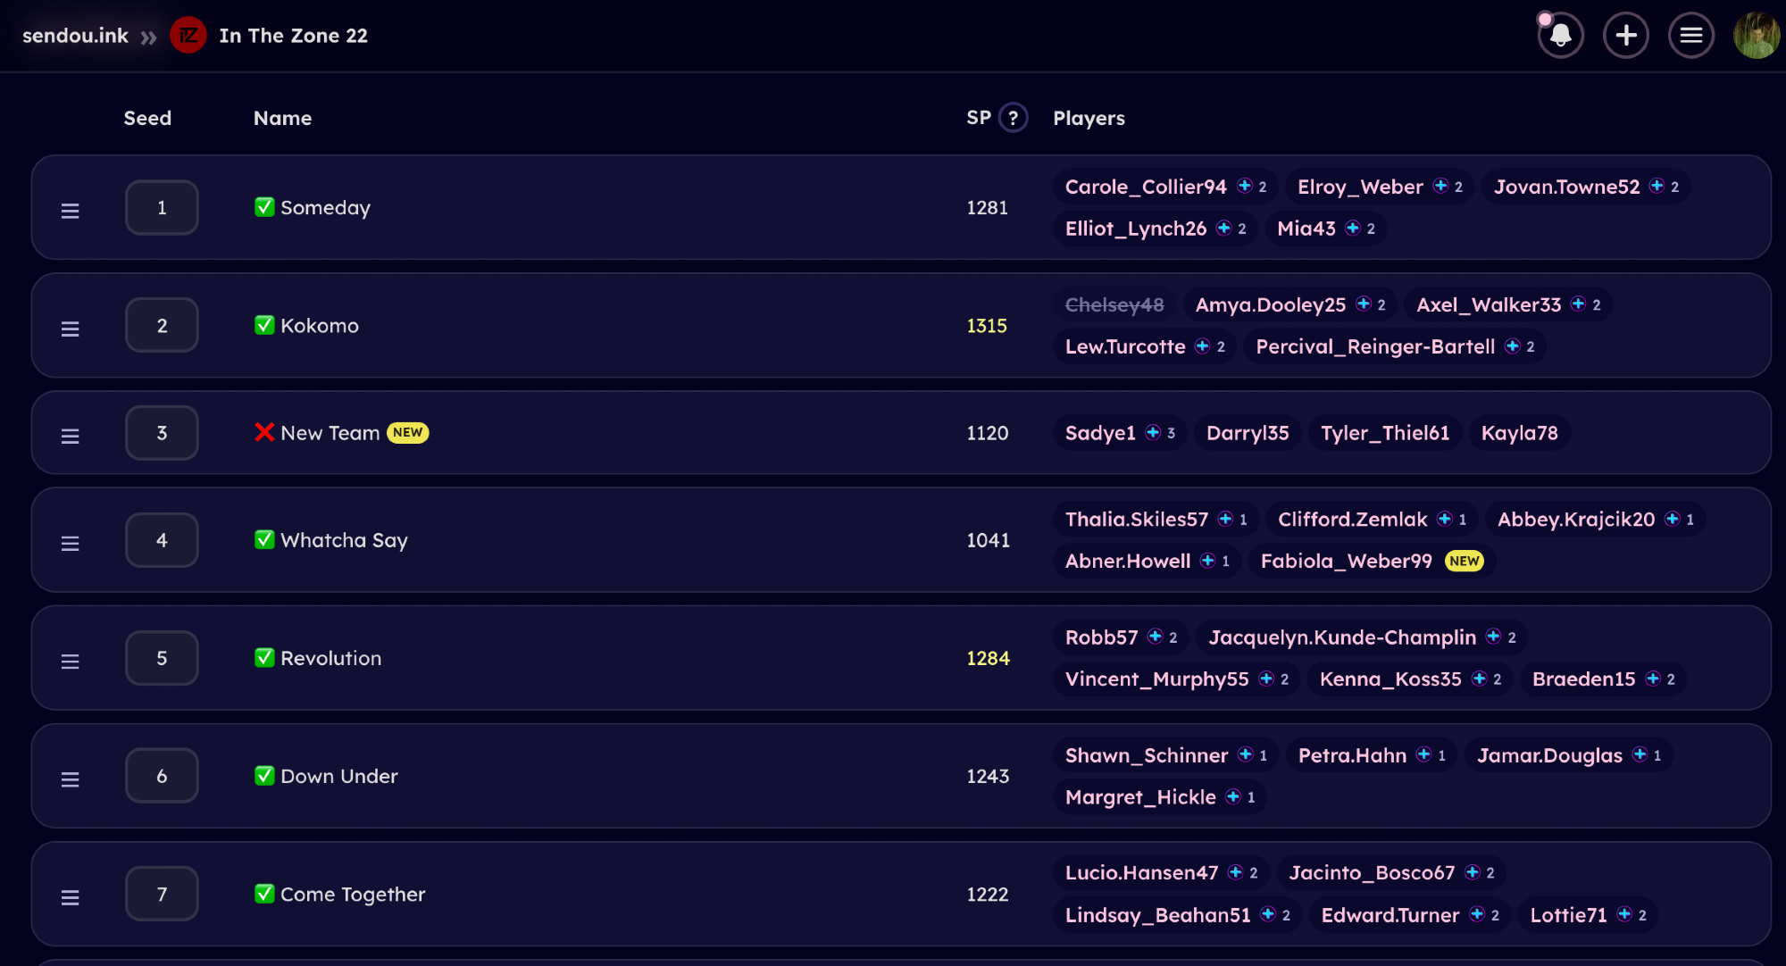Viewport: 1786px width, 966px height.
Task: Click the plus add-new button
Action: 1625,36
